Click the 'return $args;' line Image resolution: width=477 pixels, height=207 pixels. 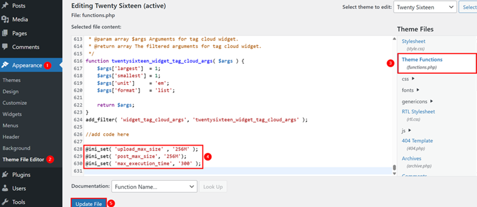pyautogui.click(x=116, y=105)
